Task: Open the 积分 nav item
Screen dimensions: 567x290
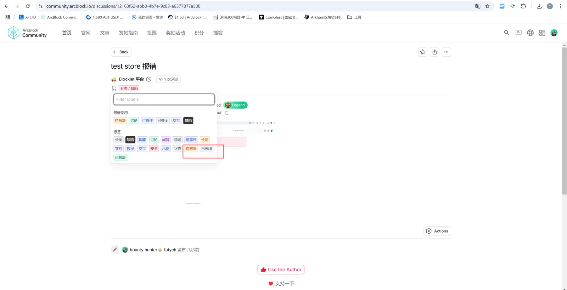Action: 199,33
